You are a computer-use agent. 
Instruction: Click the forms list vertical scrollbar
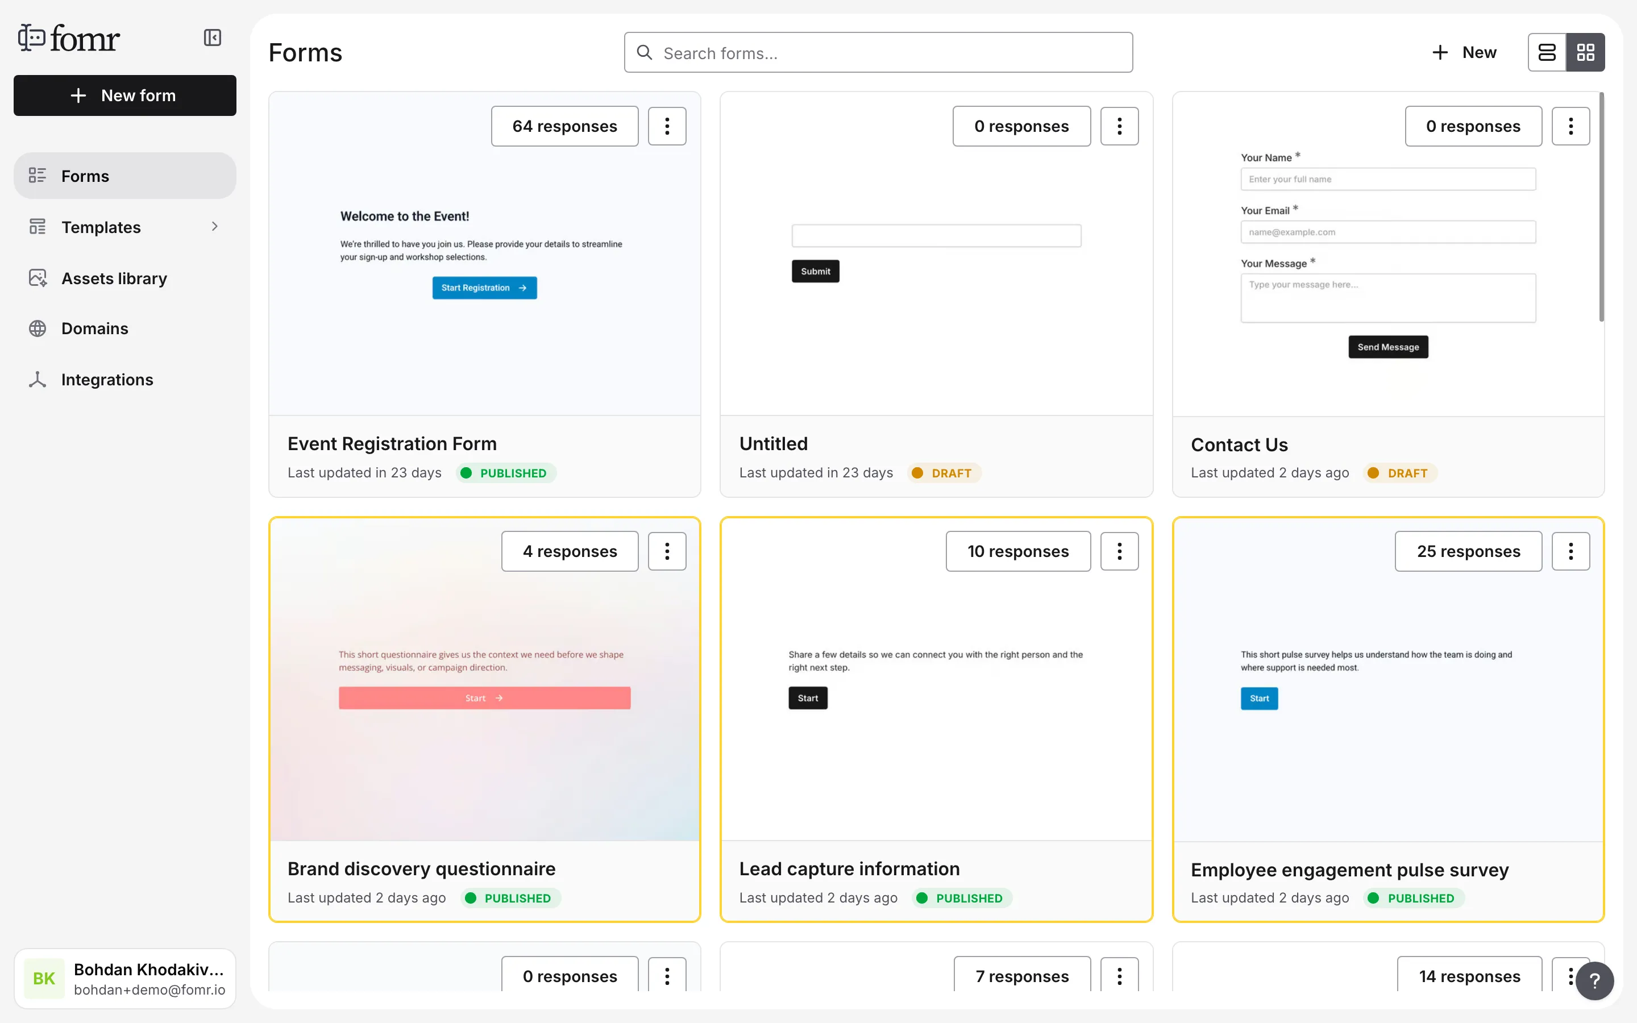[1601, 207]
